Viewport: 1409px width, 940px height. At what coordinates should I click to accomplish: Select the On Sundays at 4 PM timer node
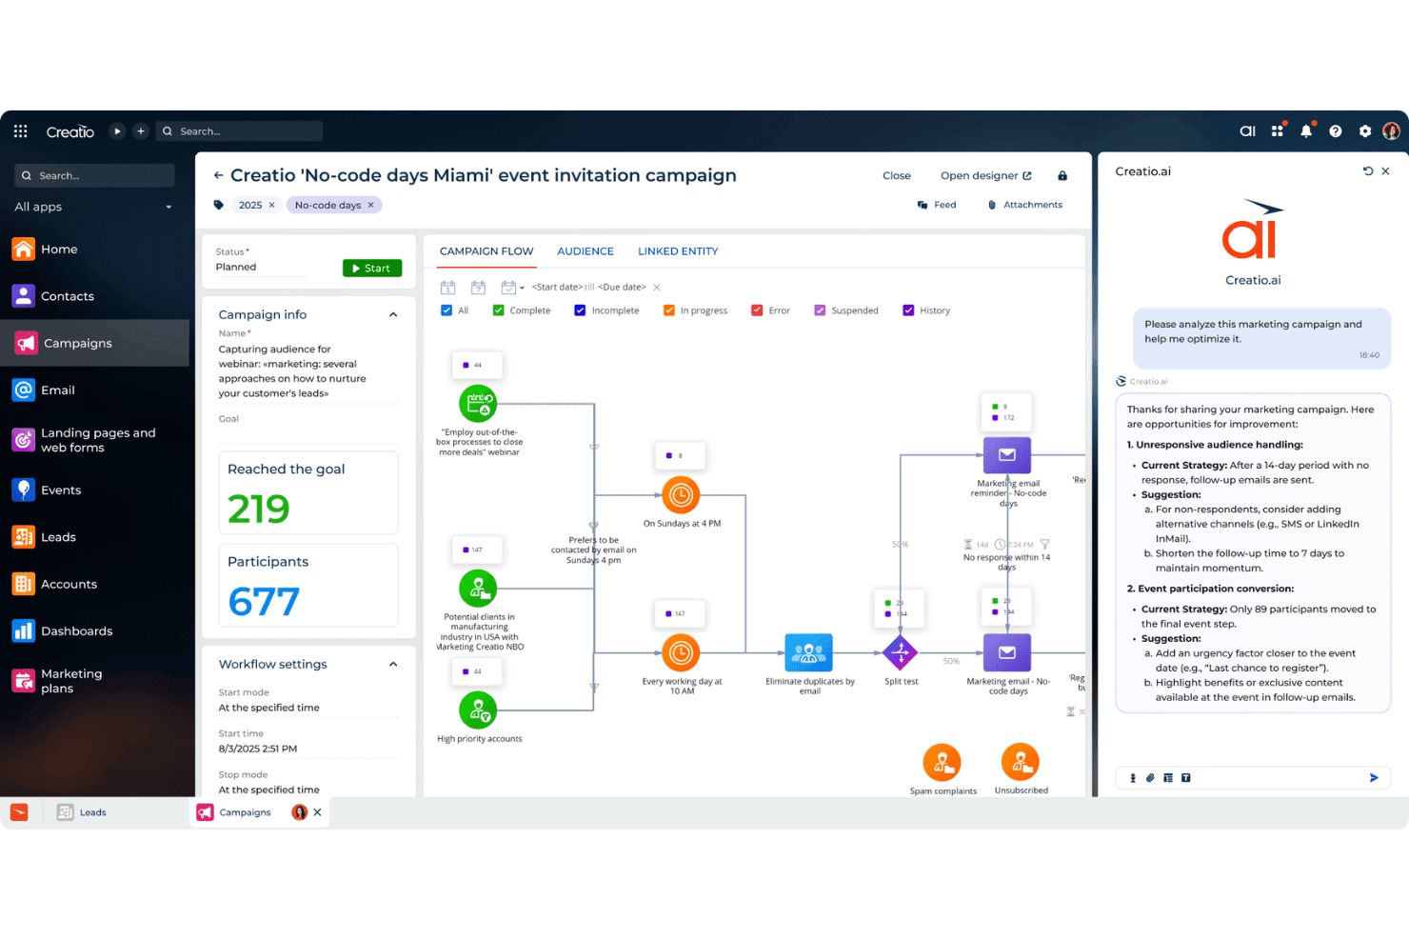click(x=681, y=495)
